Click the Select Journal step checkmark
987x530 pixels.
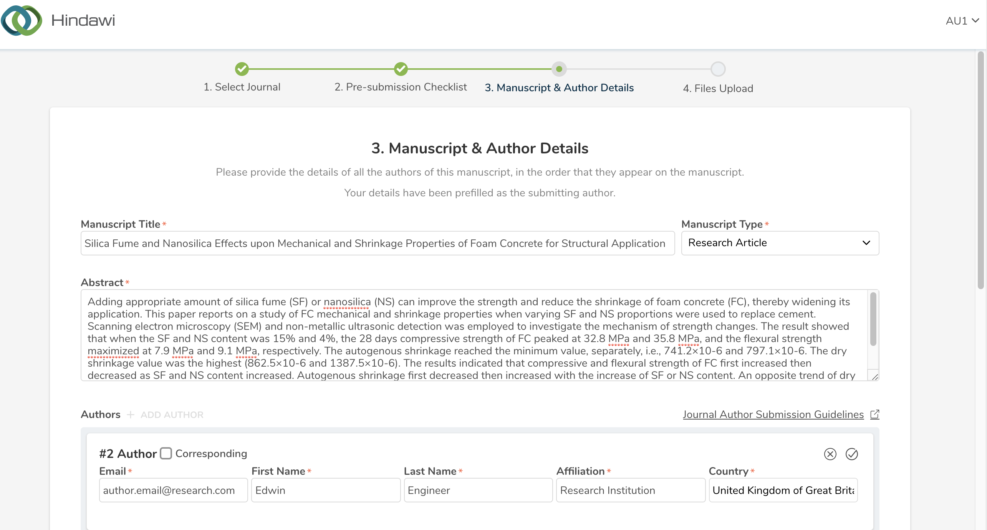pos(242,69)
